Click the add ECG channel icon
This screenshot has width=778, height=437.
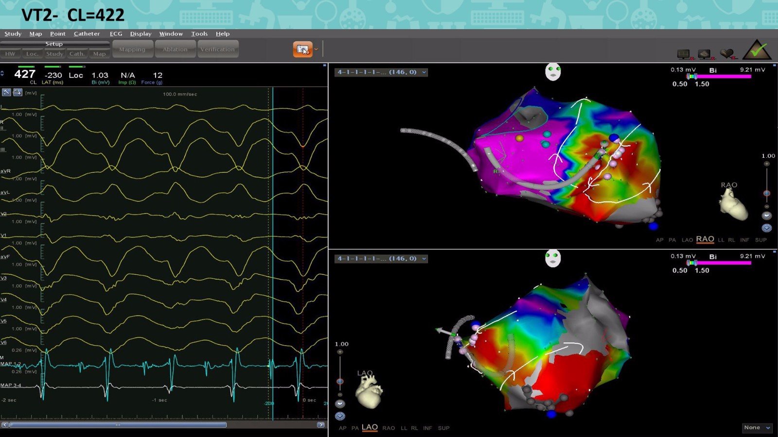18,92
